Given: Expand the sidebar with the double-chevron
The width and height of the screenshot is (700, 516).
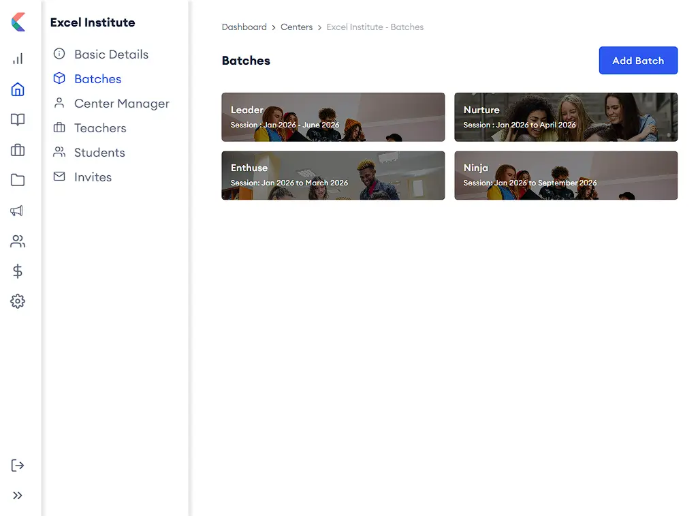Looking at the screenshot, I should click(18, 496).
